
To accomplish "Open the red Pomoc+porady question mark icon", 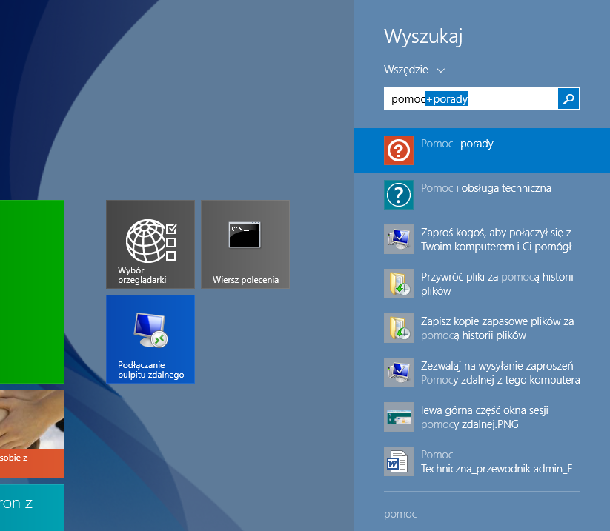I will (399, 150).
